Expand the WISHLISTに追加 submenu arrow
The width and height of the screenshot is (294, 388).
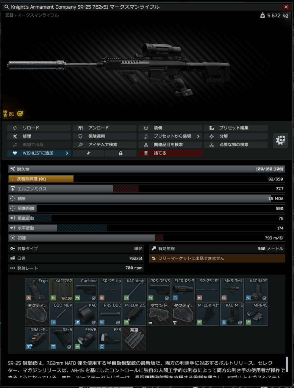click(67, 153)
